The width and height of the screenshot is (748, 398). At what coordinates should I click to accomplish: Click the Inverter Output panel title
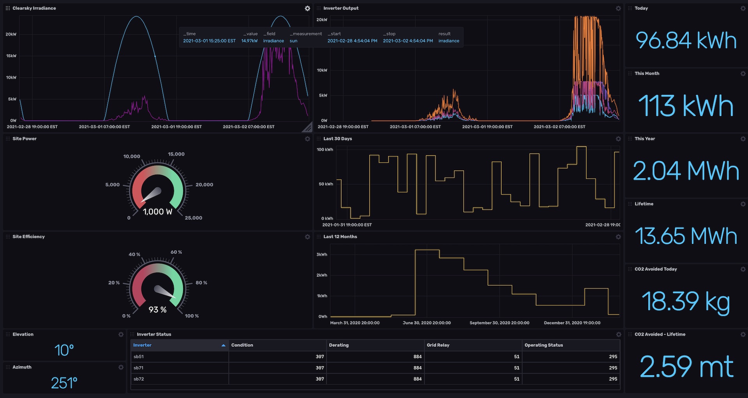pyautogui.click(x=341, y=8)
